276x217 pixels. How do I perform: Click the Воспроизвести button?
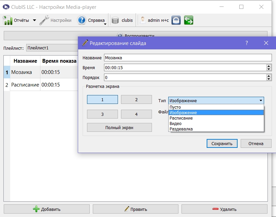click(136, 35)
